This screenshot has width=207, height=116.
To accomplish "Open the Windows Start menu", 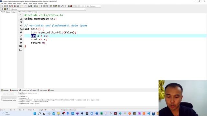I will [35, 113].
